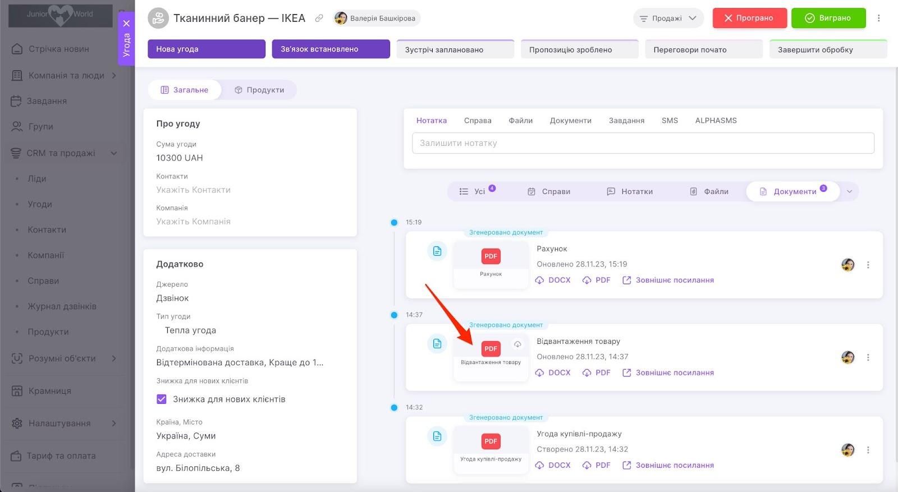Image resolution: width=898 pixels, height=492 pixels.
Task: Click the Junior World logo
Action: [60, 15]
